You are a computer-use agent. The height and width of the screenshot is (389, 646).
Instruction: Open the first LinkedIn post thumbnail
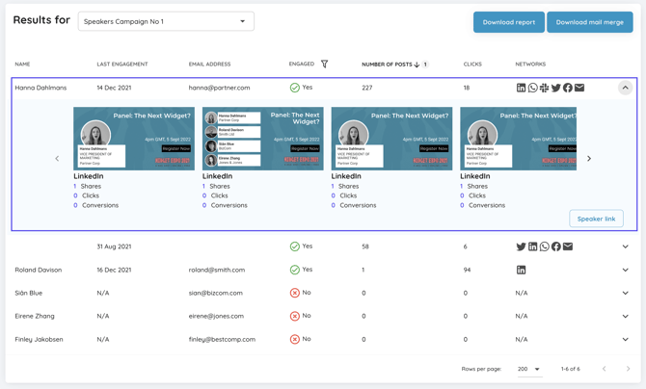134,139
